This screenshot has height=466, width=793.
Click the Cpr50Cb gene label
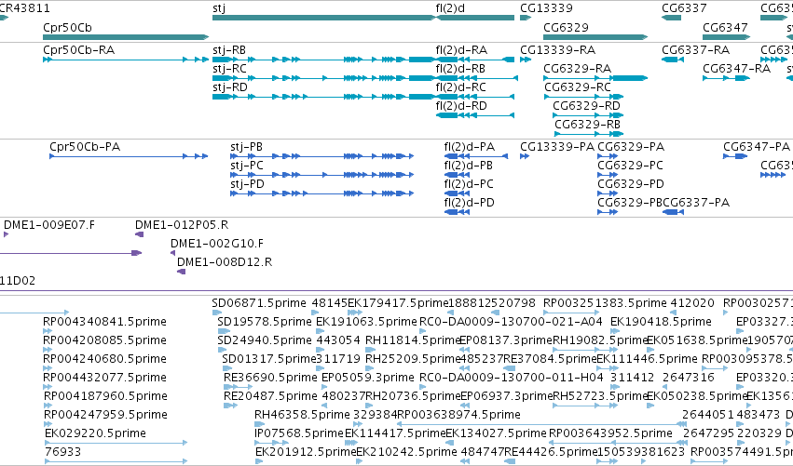tap(67, 28)
